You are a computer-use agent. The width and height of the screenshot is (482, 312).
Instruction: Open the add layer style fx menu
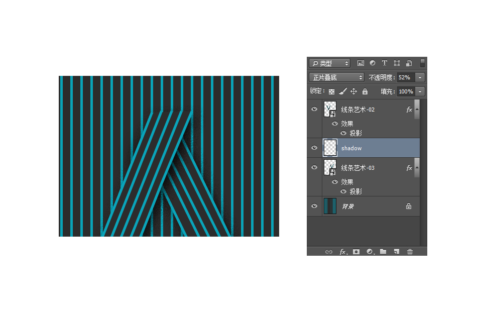click(343, 252)
